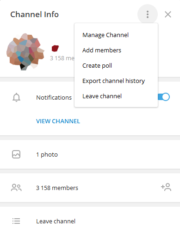Click Leave channel at the panel bottom
The width and height of the screenshot is (180, 234).
click(90, 221)
